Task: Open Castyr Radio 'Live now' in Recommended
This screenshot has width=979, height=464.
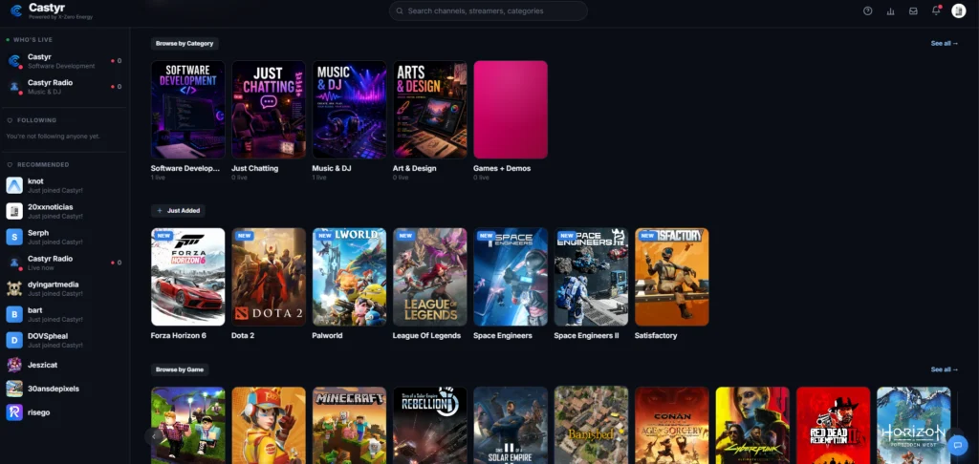Action: coord(64,263)
